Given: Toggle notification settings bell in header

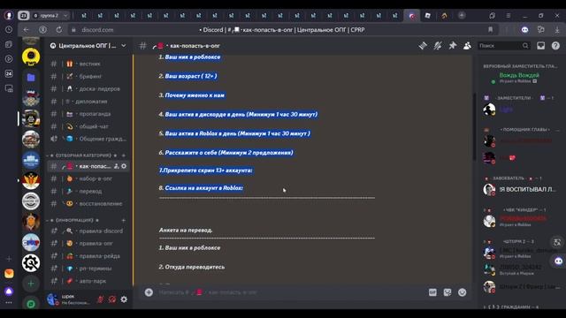Looking at the screenshot, I should pyautogui.click(x=438, y=46).
